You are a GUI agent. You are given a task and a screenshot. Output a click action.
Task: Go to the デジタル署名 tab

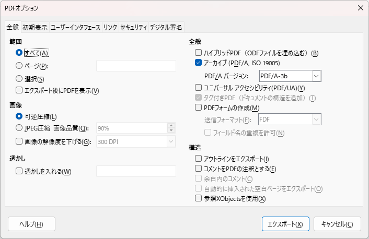[x=166, y=28]
